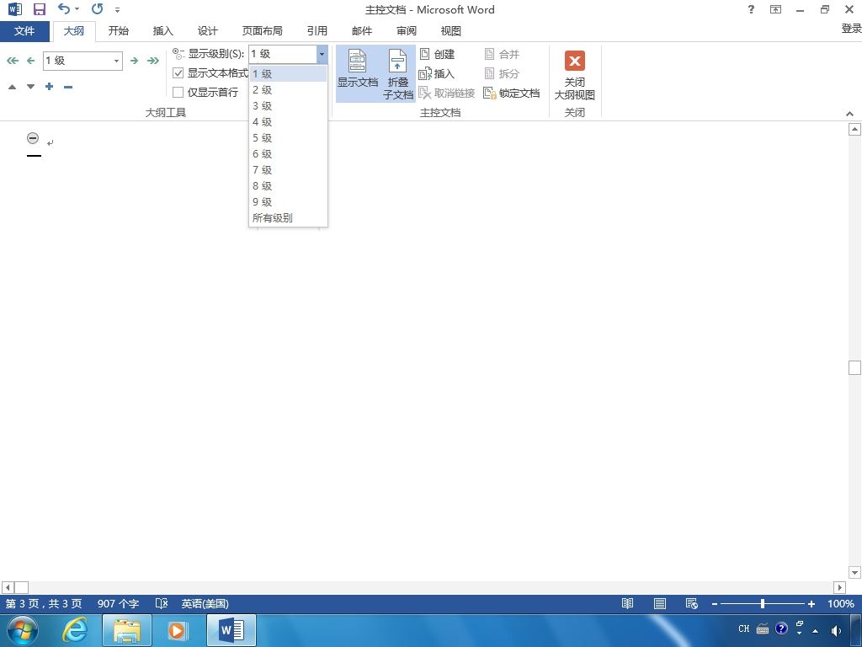The height and width of the screenshot is (647, 862).
Task: Choose 9 级 from the list
Action: point(288,201)
